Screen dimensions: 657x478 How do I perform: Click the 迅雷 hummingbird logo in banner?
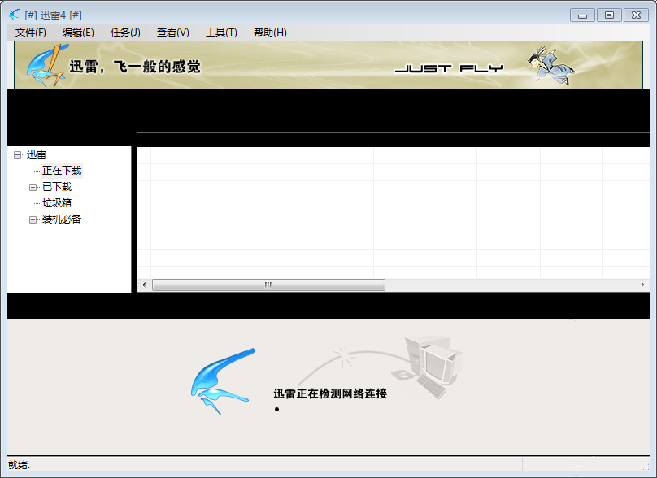tap(47, 65)
